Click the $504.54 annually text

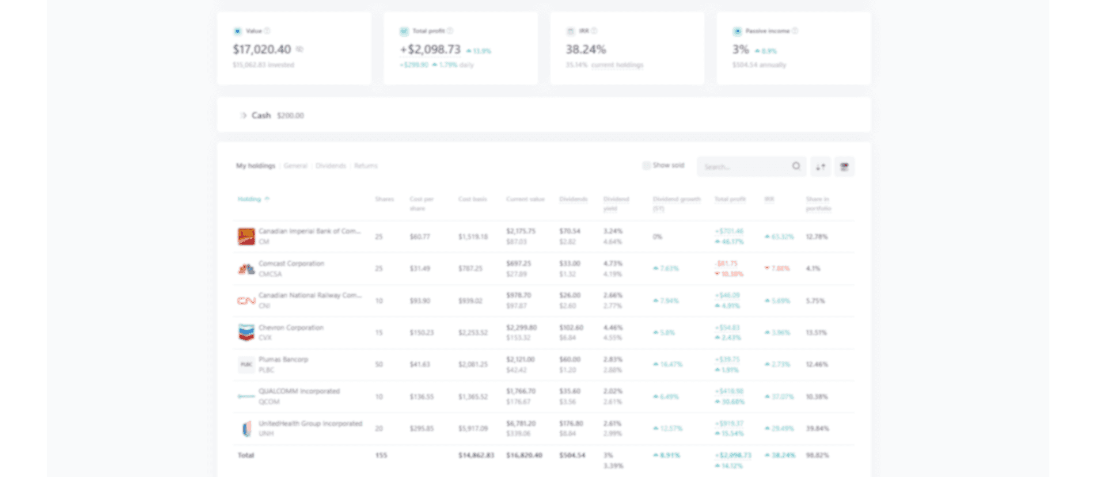coord(759,65)
